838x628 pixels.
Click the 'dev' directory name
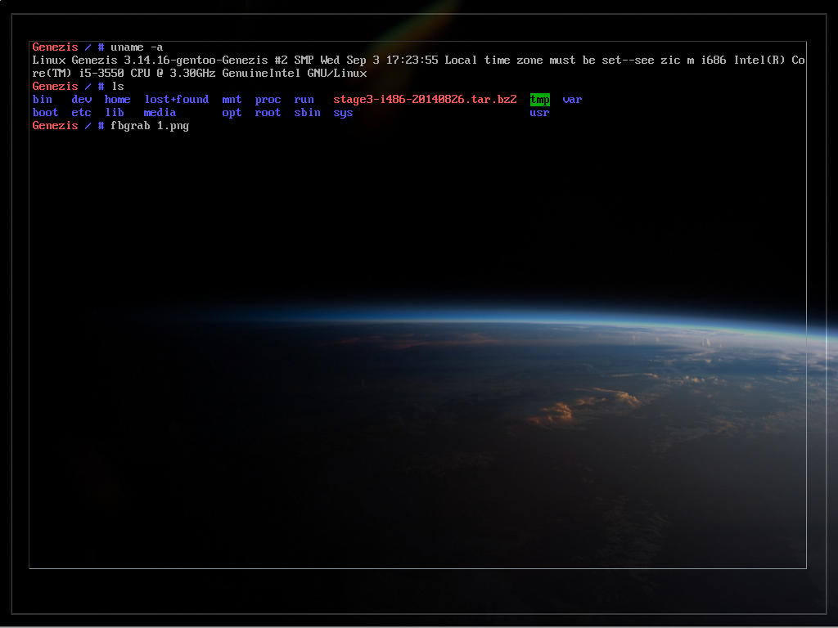(x=81, y=100)
